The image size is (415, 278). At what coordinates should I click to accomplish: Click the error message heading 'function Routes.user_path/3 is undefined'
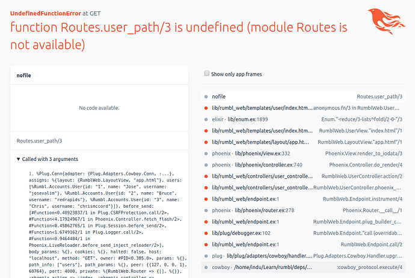(x=179, y=36)
